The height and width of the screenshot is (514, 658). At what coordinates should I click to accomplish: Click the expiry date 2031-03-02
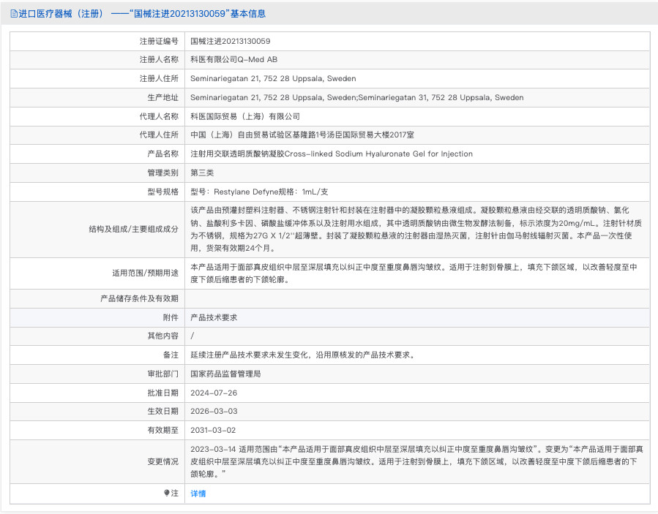214,430
